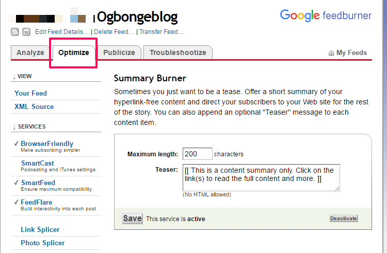
Task: Click the home icon beside My Feeds
Action: (x=331, y=53)
